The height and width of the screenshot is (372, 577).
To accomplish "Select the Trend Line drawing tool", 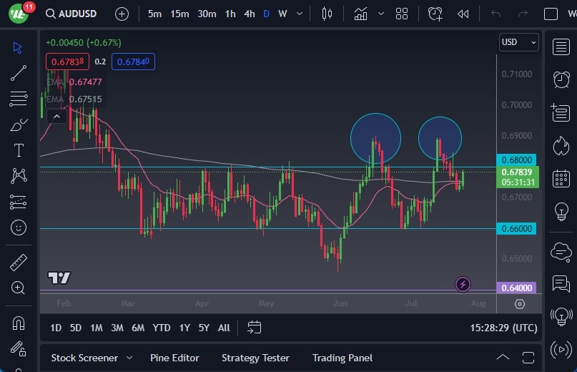I will [19, 73].
